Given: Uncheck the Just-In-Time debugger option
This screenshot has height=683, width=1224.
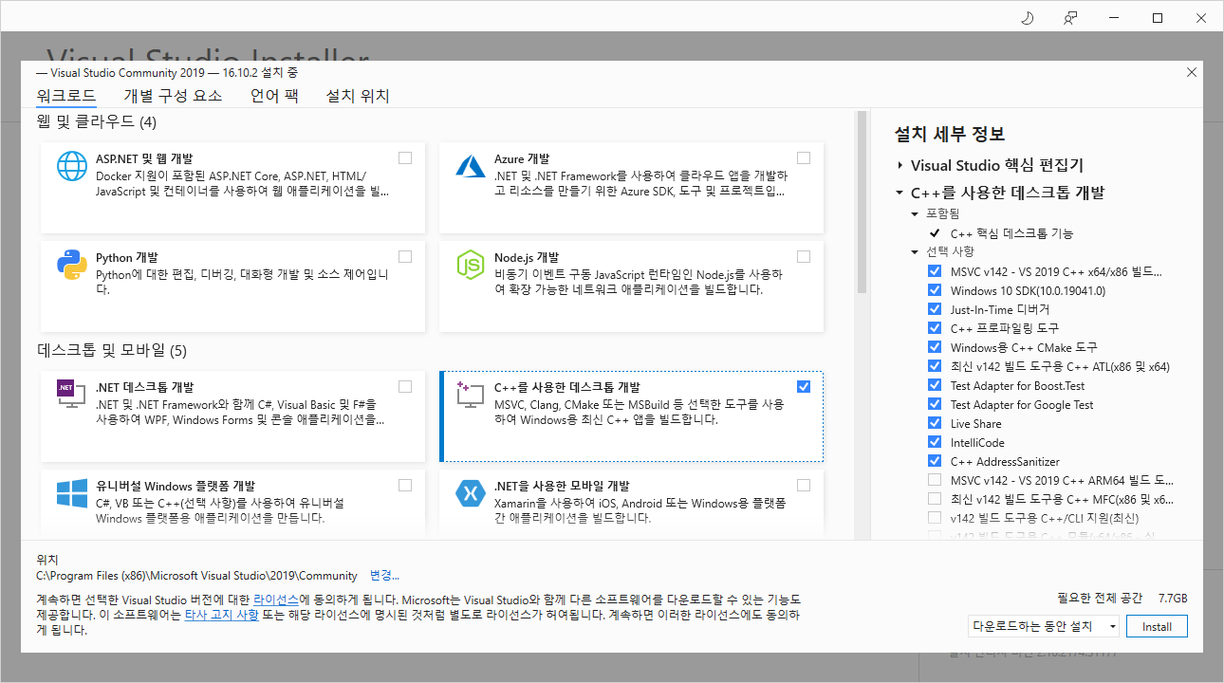Looking at the screenshot, I should (x=935, y=309).
